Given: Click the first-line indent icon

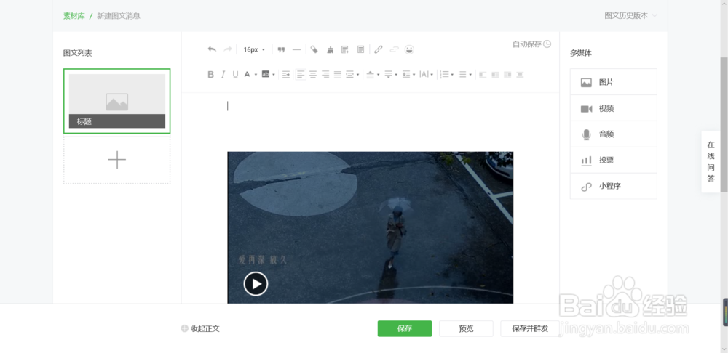Looking at the screenshot, I should 286,74.
